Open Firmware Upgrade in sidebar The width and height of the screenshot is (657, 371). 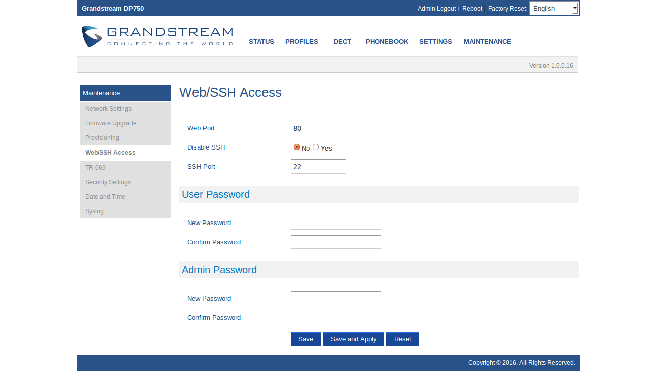110,123
